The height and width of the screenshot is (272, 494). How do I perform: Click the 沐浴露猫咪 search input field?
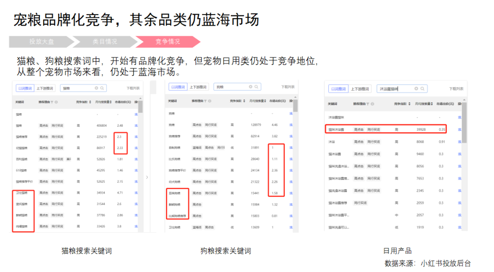tap(402, 89)
